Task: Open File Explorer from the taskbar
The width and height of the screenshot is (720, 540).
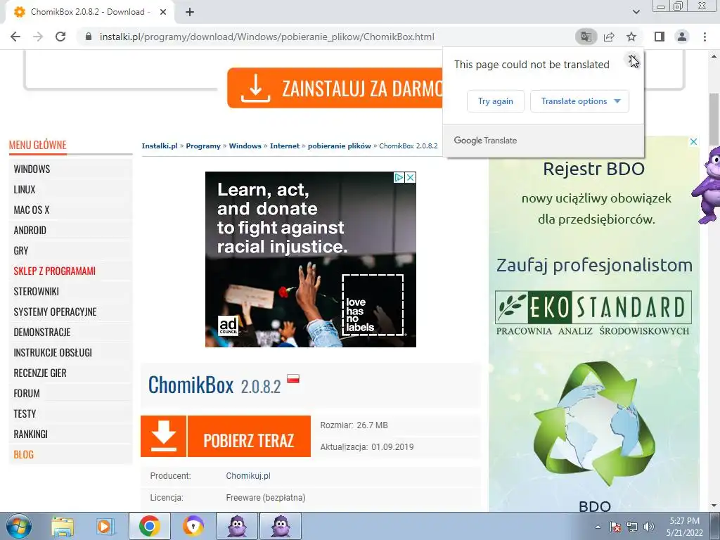Action: [63, 526]
